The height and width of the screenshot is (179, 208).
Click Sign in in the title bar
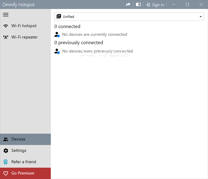click(x=155, y=5)
